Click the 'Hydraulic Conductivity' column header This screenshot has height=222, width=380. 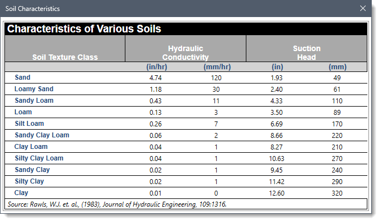185,53
